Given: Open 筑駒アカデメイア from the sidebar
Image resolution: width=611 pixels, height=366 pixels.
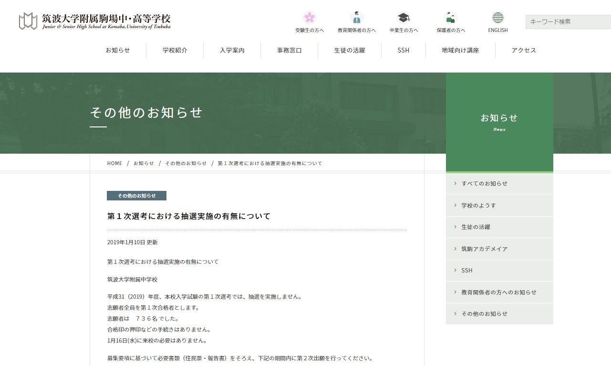Looking at the screenshot, I should tap(485, 249).
